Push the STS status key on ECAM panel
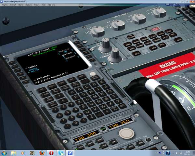Viewport: 195px width, 156px height. (153, 48)
